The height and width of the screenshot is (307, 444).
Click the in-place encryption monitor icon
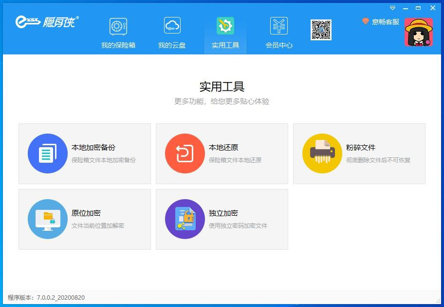click(x=48, y=219)
